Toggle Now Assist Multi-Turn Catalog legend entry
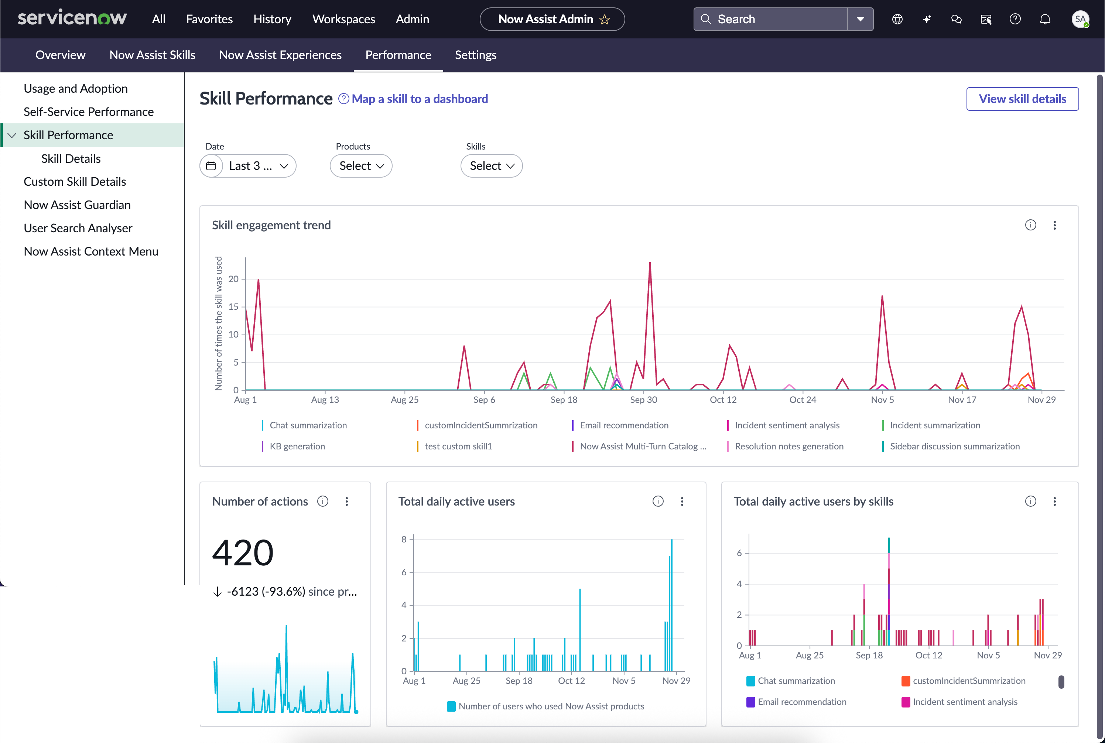The image size is (1105, 743). 639,446
